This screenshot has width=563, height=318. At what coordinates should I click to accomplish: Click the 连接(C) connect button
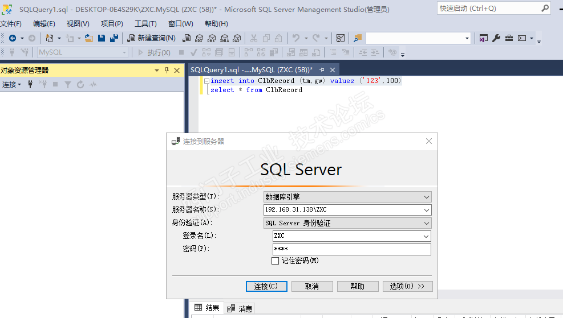[x=266, y=286]
